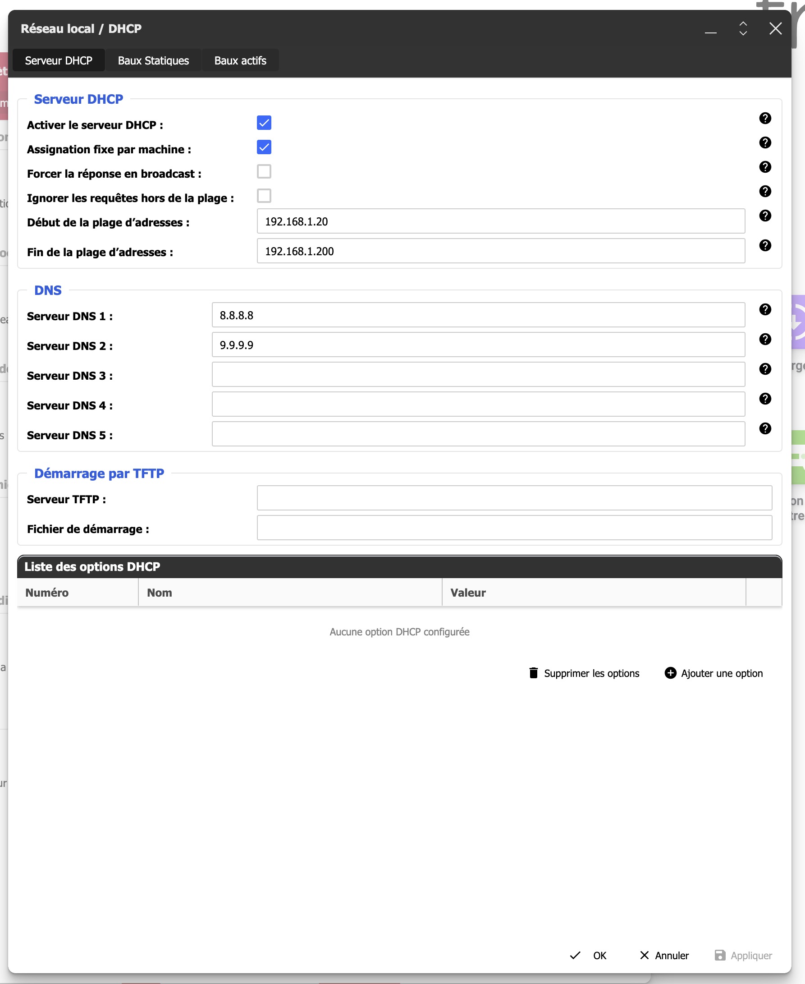
Task: Open help icon beside Serveur DNS 3
Action: point(765,369)
